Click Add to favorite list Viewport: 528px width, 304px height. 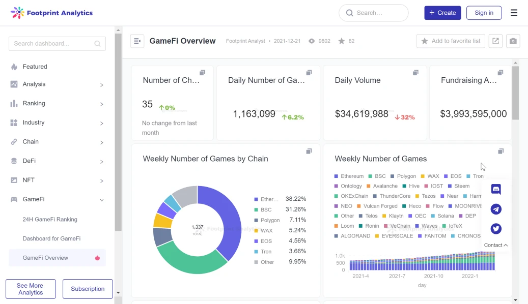(x=451, y=41)
